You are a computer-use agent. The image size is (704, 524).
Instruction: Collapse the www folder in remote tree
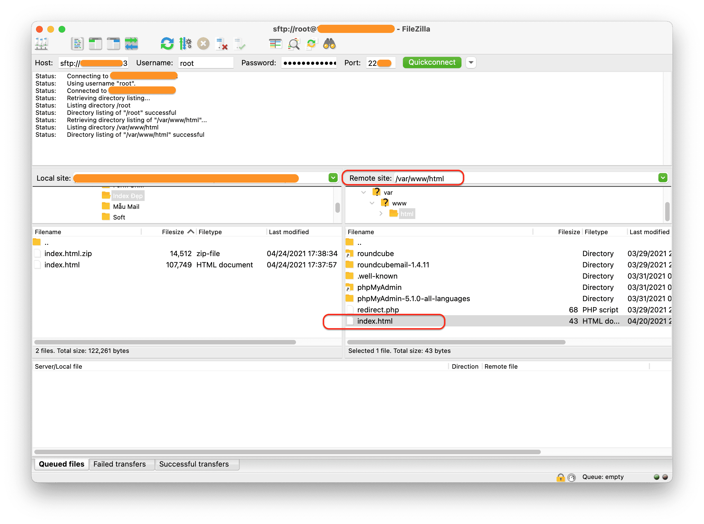point(372,203)
